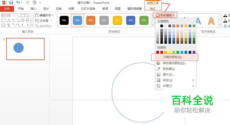Pick black from theme colors
The image size is (230, 125).
162,26
